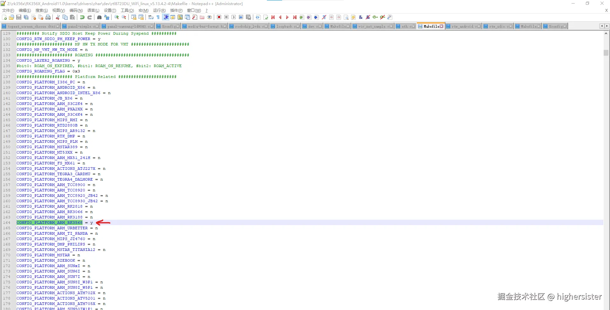Open the 插件(P) menu

176,10
